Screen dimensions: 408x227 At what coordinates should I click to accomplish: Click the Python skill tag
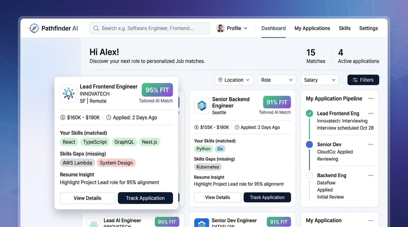(203, 149)
